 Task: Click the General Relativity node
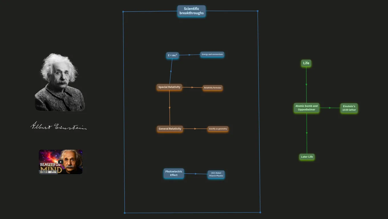coord(170,129)
